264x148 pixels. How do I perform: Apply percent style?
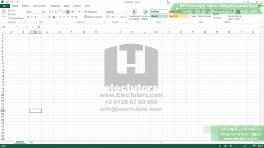113,17
